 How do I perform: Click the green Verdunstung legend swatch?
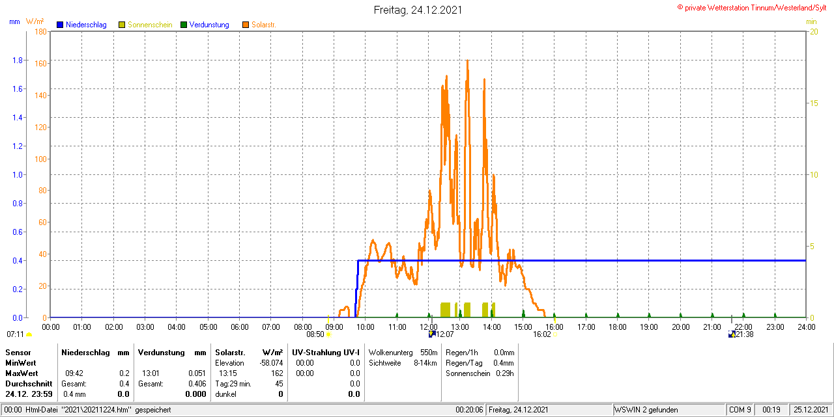coord(184,25)
